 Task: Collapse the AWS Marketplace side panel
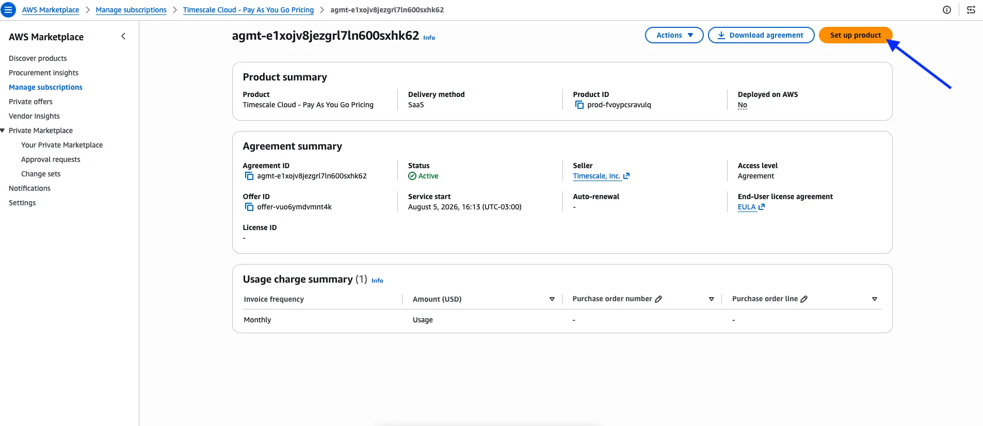point(123,36)
